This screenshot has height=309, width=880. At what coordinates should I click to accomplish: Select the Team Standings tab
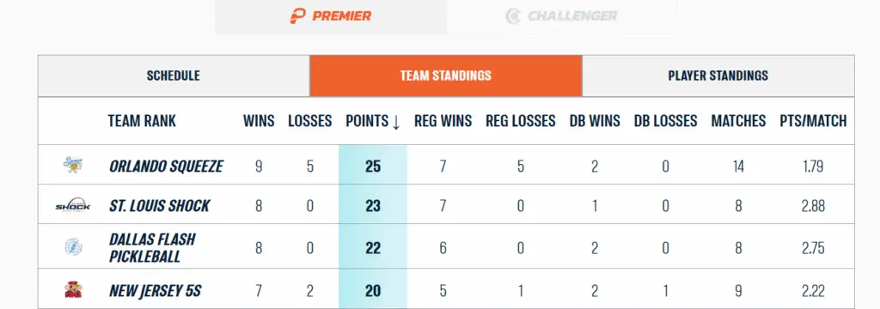click(446, 76)
